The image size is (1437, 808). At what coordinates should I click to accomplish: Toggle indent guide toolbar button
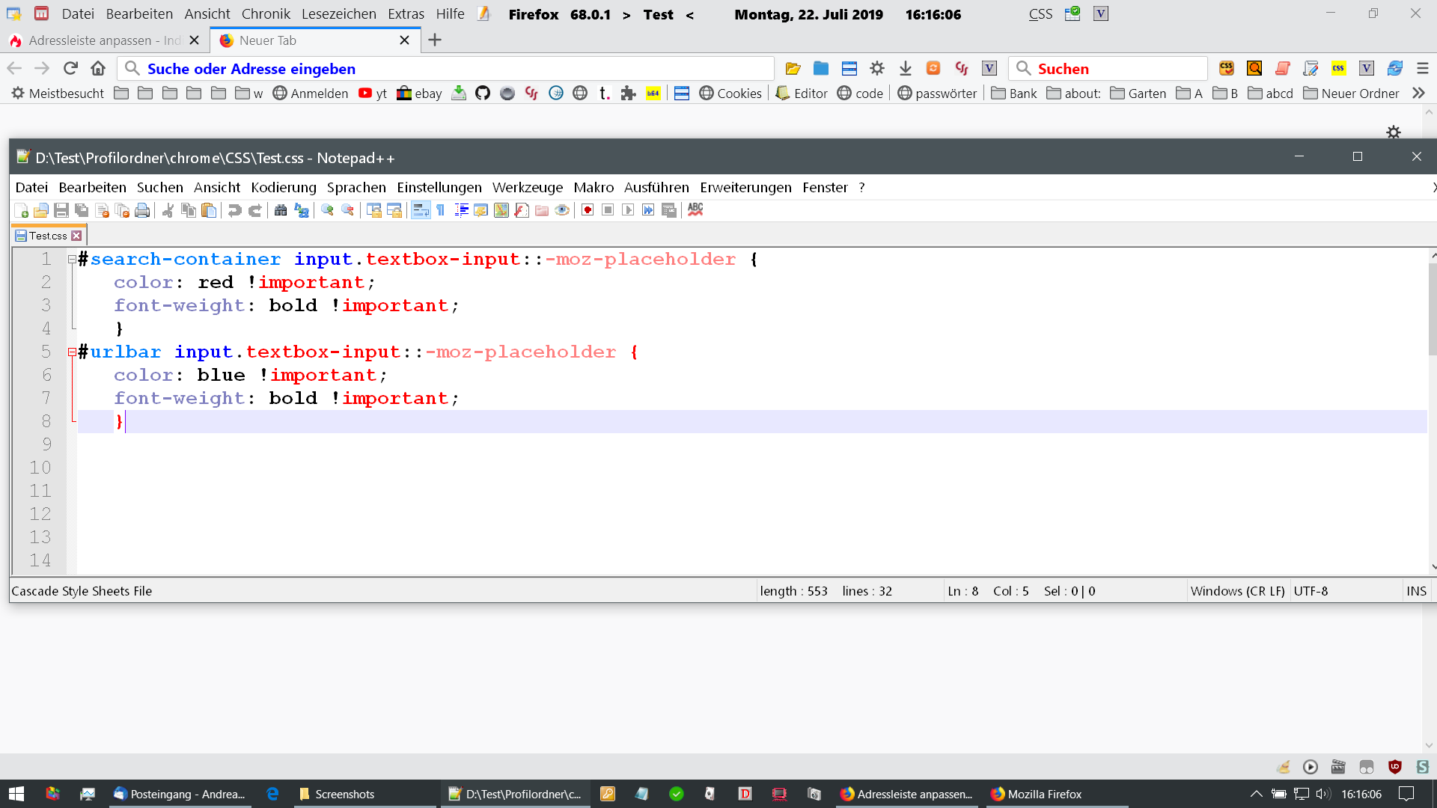tap(461, 210)
